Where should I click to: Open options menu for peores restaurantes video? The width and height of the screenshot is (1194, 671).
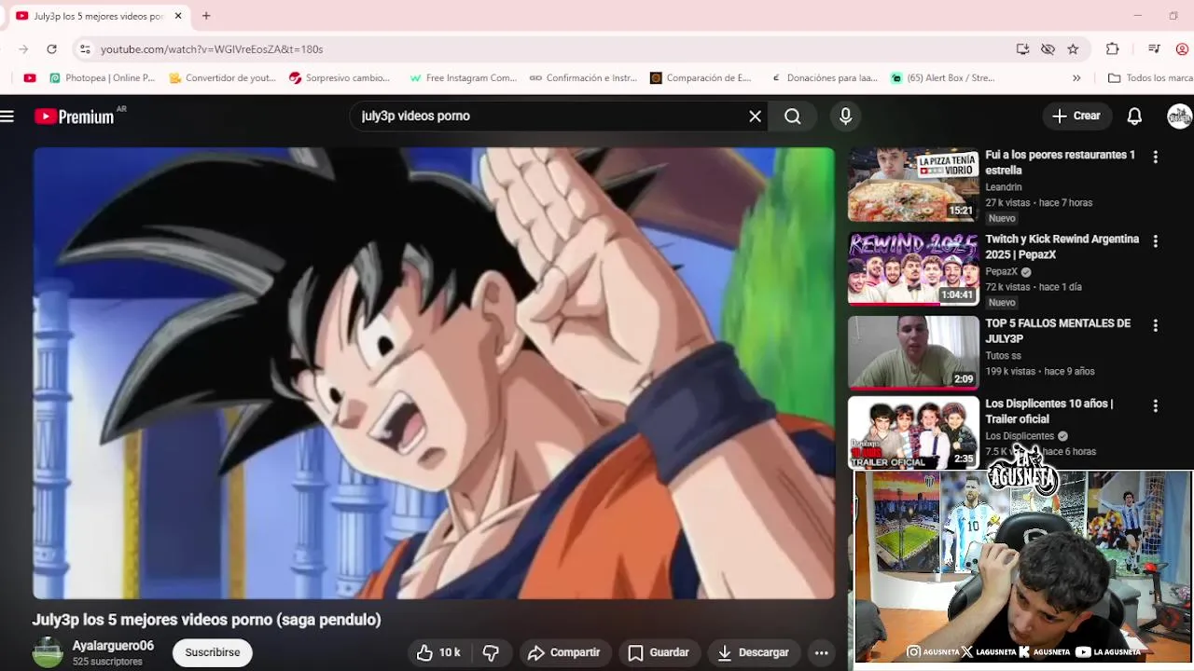coord(1155,157)
